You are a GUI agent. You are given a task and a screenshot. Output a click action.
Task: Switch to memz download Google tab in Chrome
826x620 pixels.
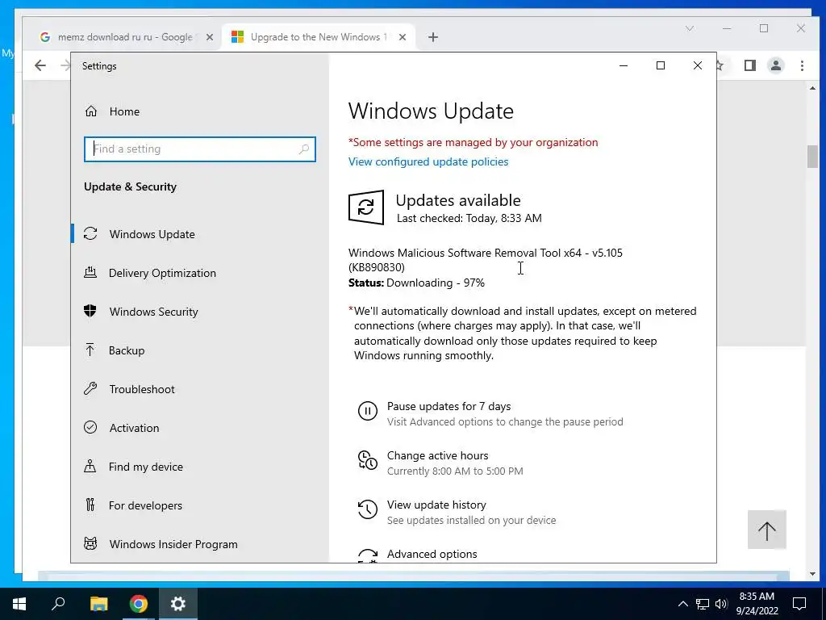(x=124, y=37)
